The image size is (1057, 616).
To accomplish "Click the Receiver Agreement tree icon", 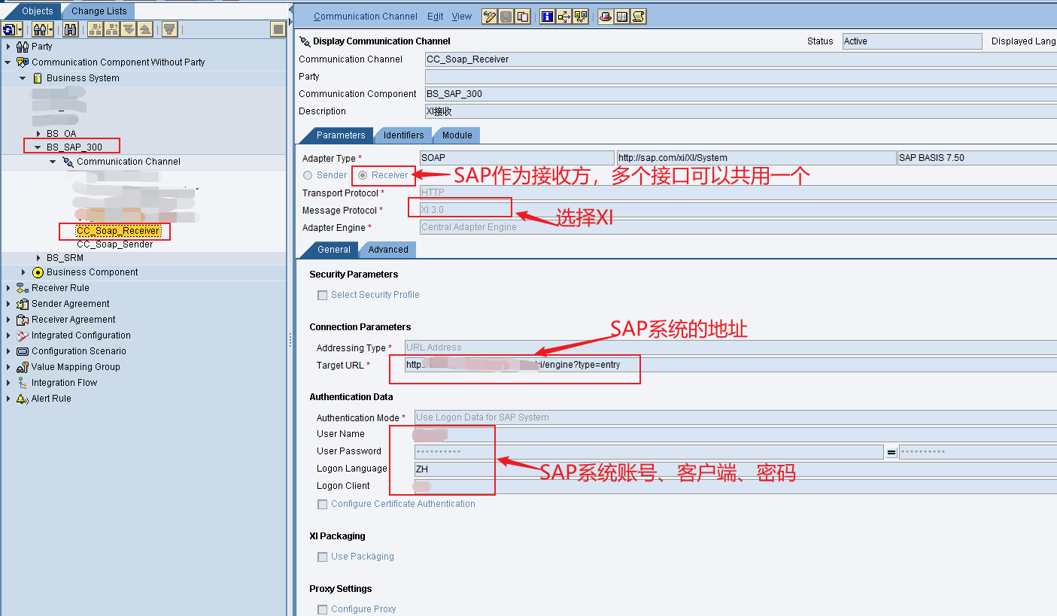I will pos(23,320).
